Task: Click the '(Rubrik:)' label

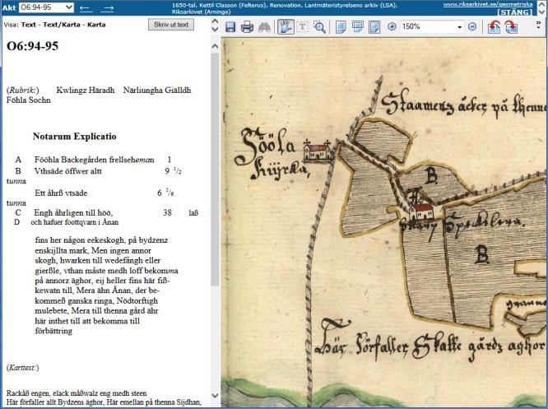Action: [23, 91]
